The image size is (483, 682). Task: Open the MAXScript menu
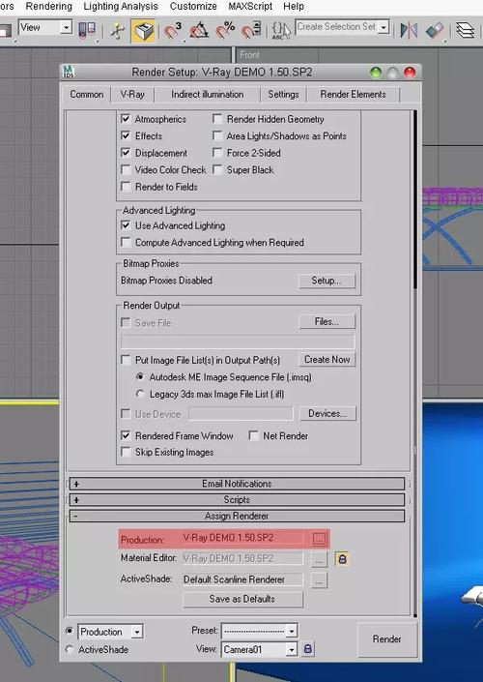click(x=250, y=7)
